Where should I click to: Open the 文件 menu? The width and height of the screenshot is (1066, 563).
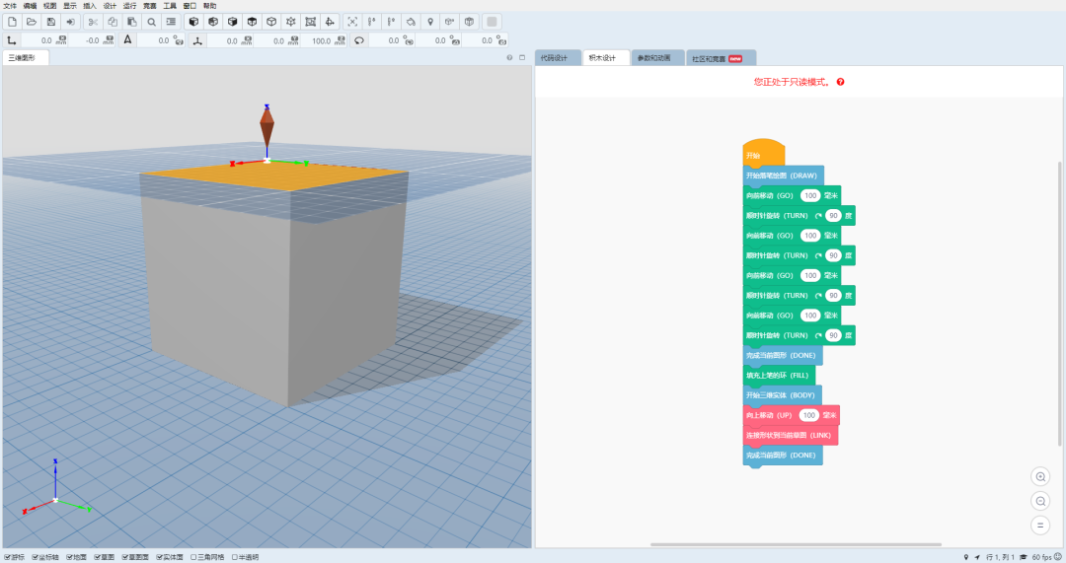[10, 5]
